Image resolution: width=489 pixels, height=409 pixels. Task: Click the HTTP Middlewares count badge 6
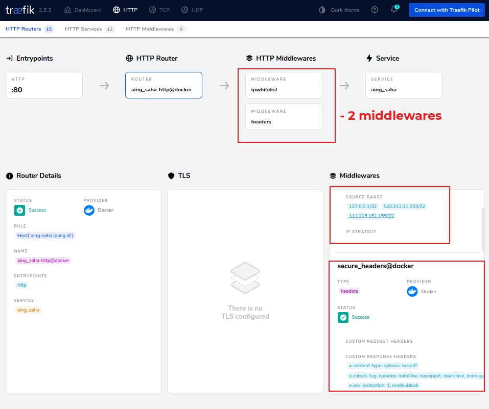(181, 29)
